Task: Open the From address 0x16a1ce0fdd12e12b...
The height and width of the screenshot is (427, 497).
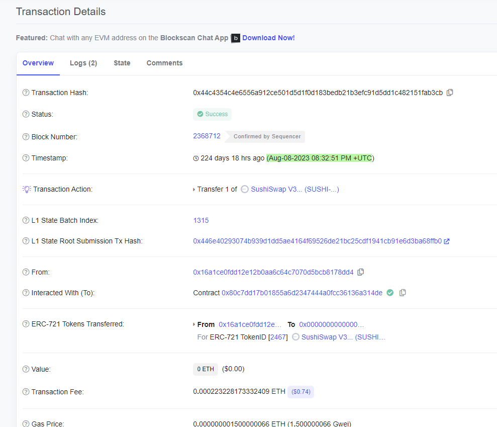Action: pyautogui.click(x=273, y=272)
